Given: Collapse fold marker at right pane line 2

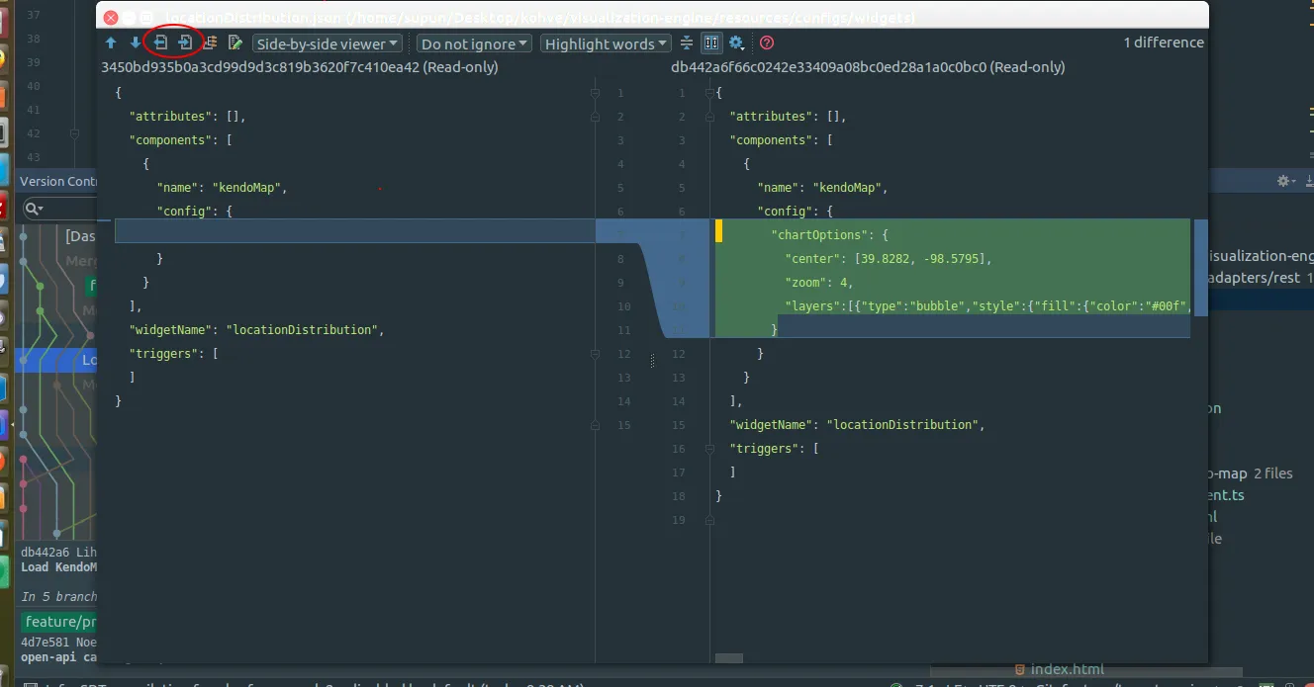Looking at the screenshot, I should pyautogui.click(x=709, y=117).
